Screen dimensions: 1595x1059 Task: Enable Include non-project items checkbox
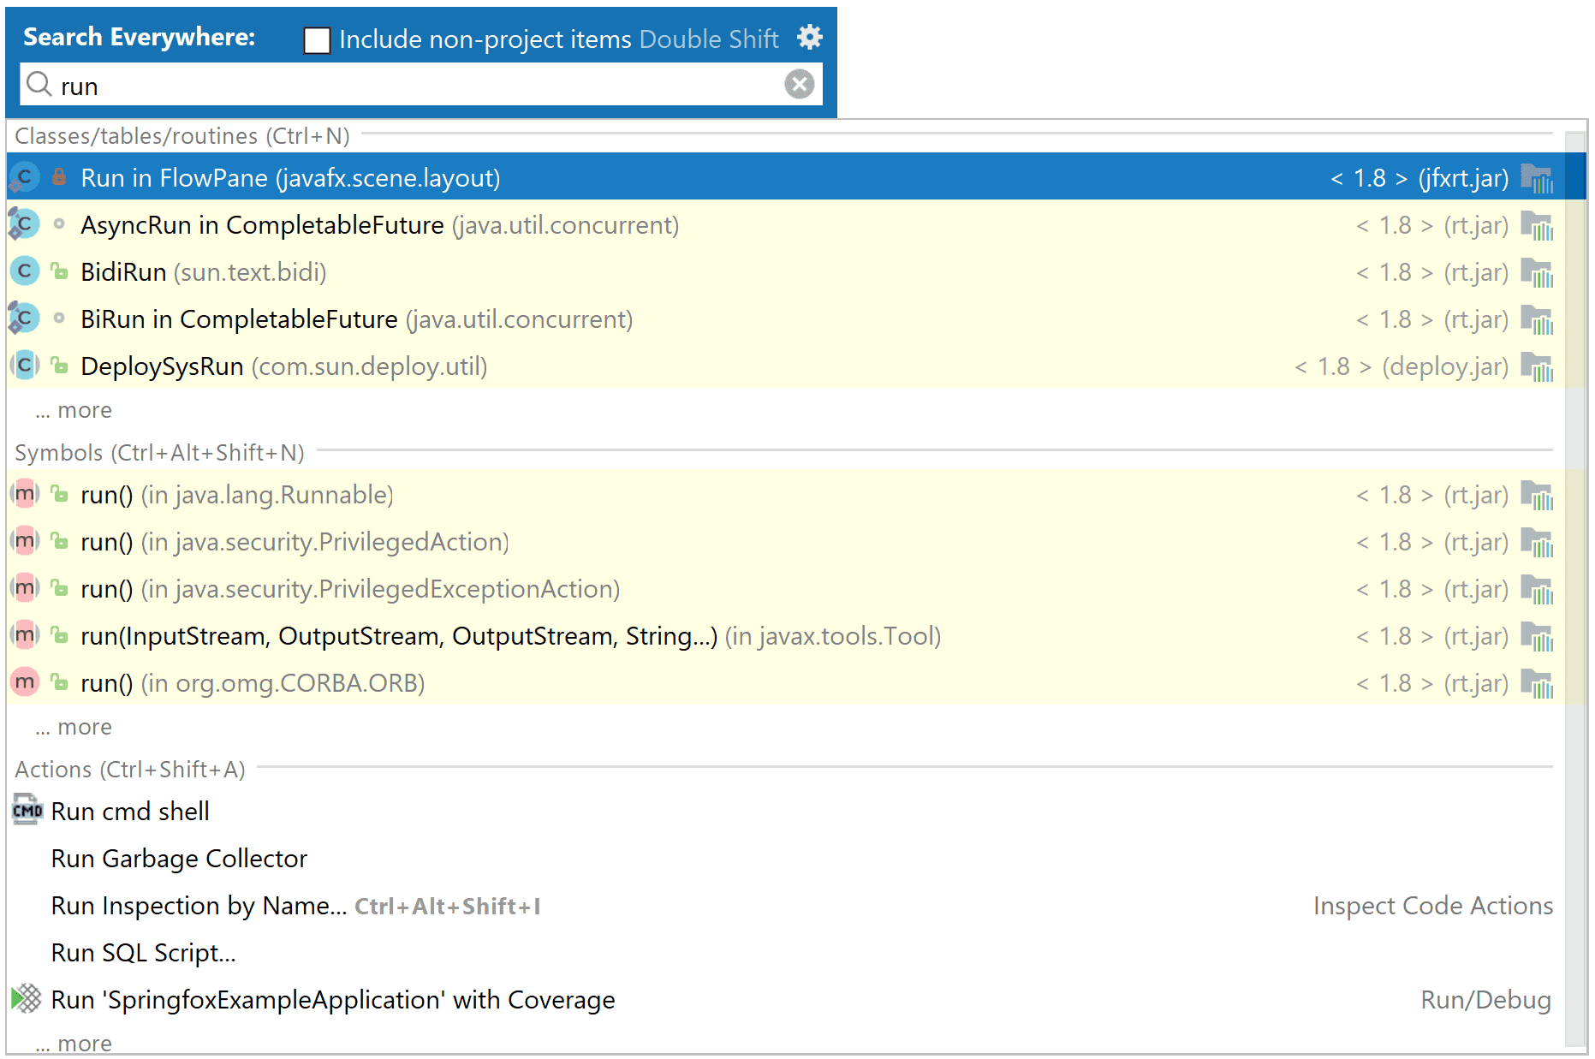pos(317,40)
